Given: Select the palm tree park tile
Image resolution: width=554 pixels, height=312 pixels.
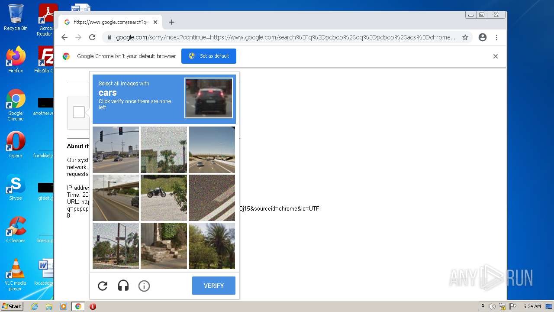Looking at the screenshot, I should pos(212,246).
